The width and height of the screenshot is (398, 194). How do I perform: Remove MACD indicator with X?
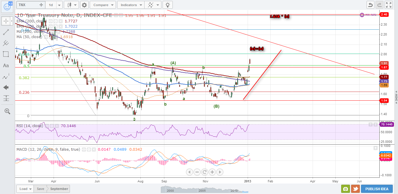94,149
